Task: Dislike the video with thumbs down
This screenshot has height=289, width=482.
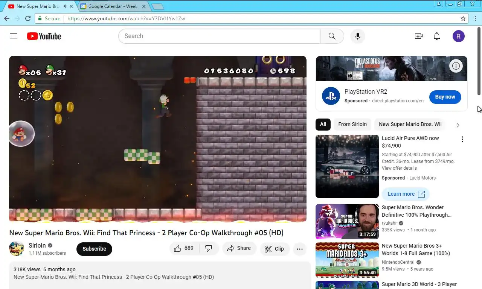Action: [209, 248]
